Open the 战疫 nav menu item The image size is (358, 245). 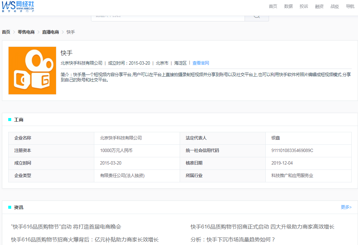(x=335, y=6)
